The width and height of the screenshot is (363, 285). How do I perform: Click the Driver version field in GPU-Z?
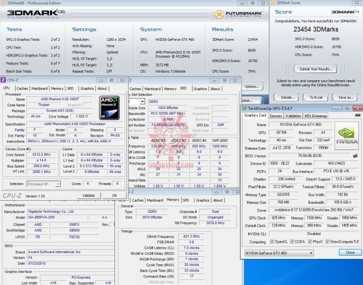point(314,210)
